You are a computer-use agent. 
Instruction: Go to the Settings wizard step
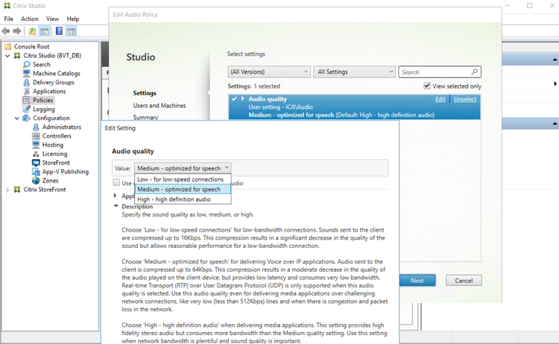pos(145,93)
